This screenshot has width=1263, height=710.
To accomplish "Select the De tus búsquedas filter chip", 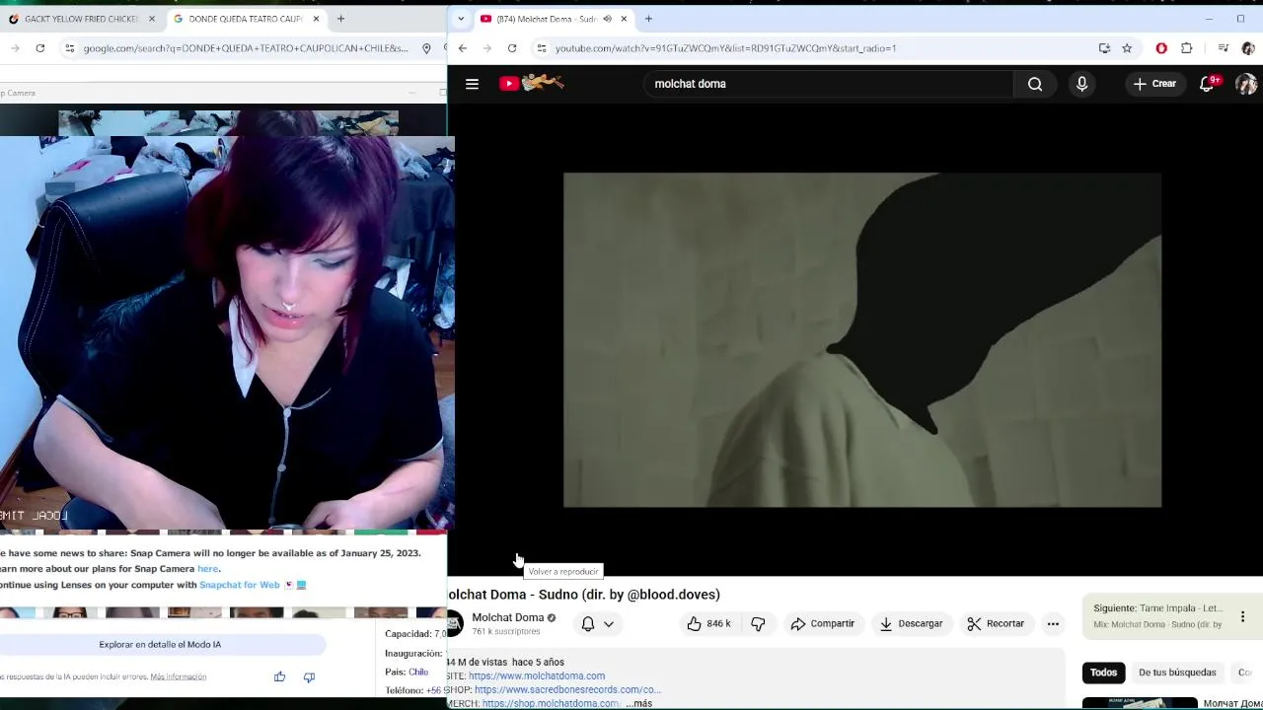I will [1177, 673].
